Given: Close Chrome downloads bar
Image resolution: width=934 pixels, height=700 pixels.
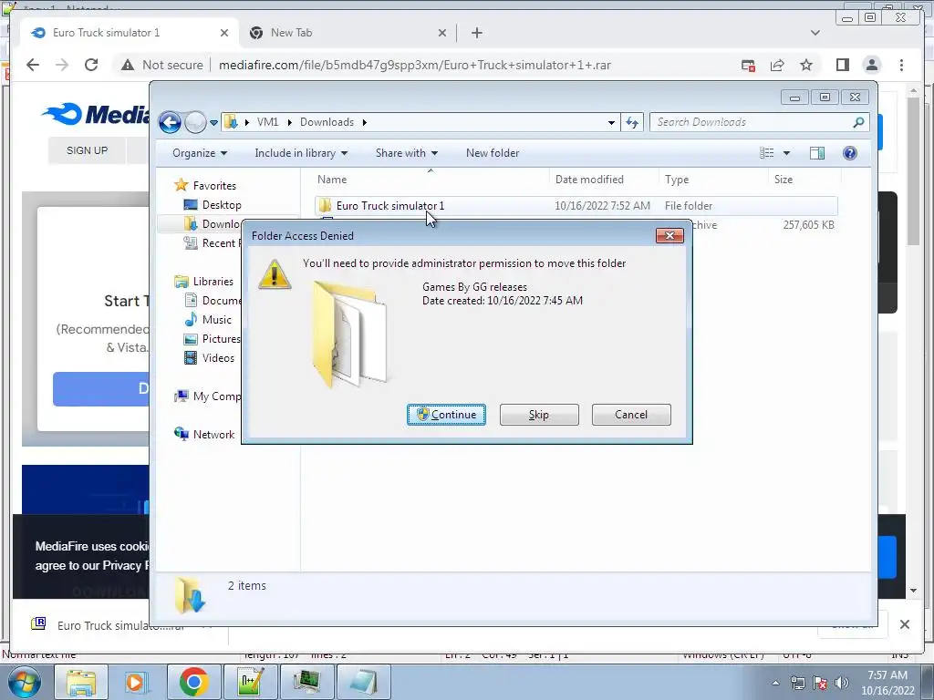Looking at the screenshot, I should [x=904, y=624].
